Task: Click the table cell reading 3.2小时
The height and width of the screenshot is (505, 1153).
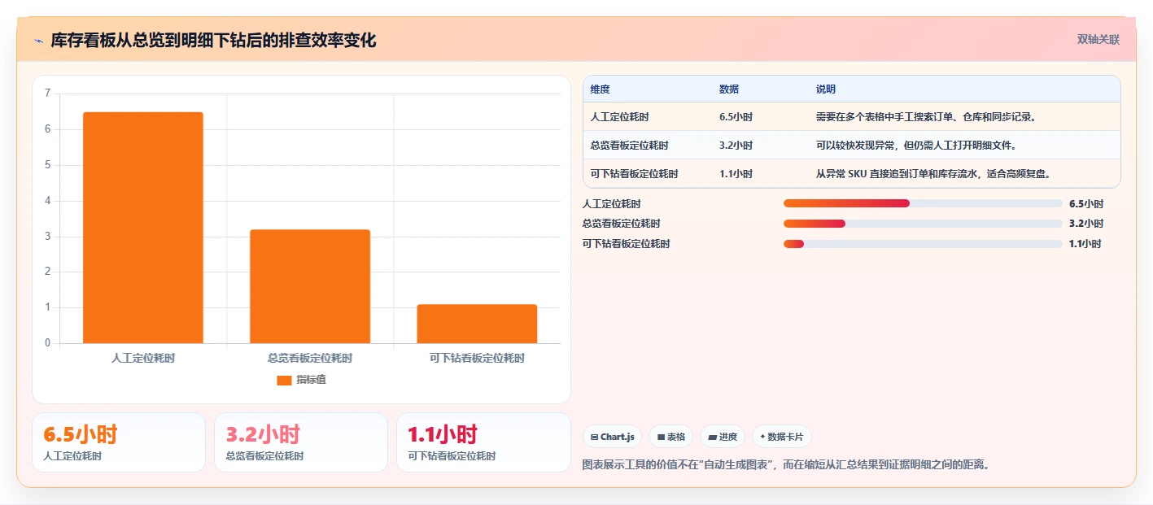Action: pyautogui.click(x=736, y=146)
